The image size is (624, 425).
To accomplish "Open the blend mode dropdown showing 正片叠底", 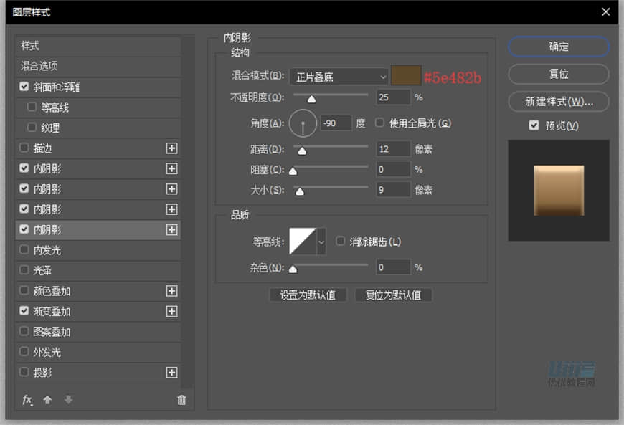I will pyautogui.click(x=337, y=76).
